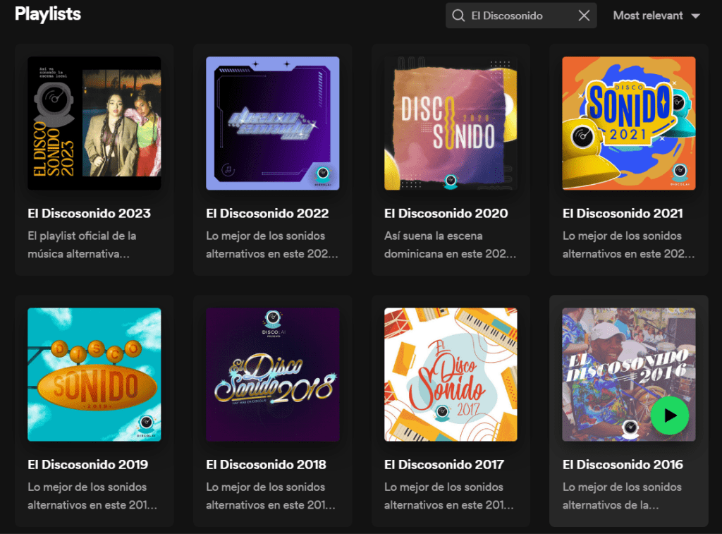The image size is (722, 534).
Task: Click the El Discosonido 2019 title
Action: (x=88, y=464)
